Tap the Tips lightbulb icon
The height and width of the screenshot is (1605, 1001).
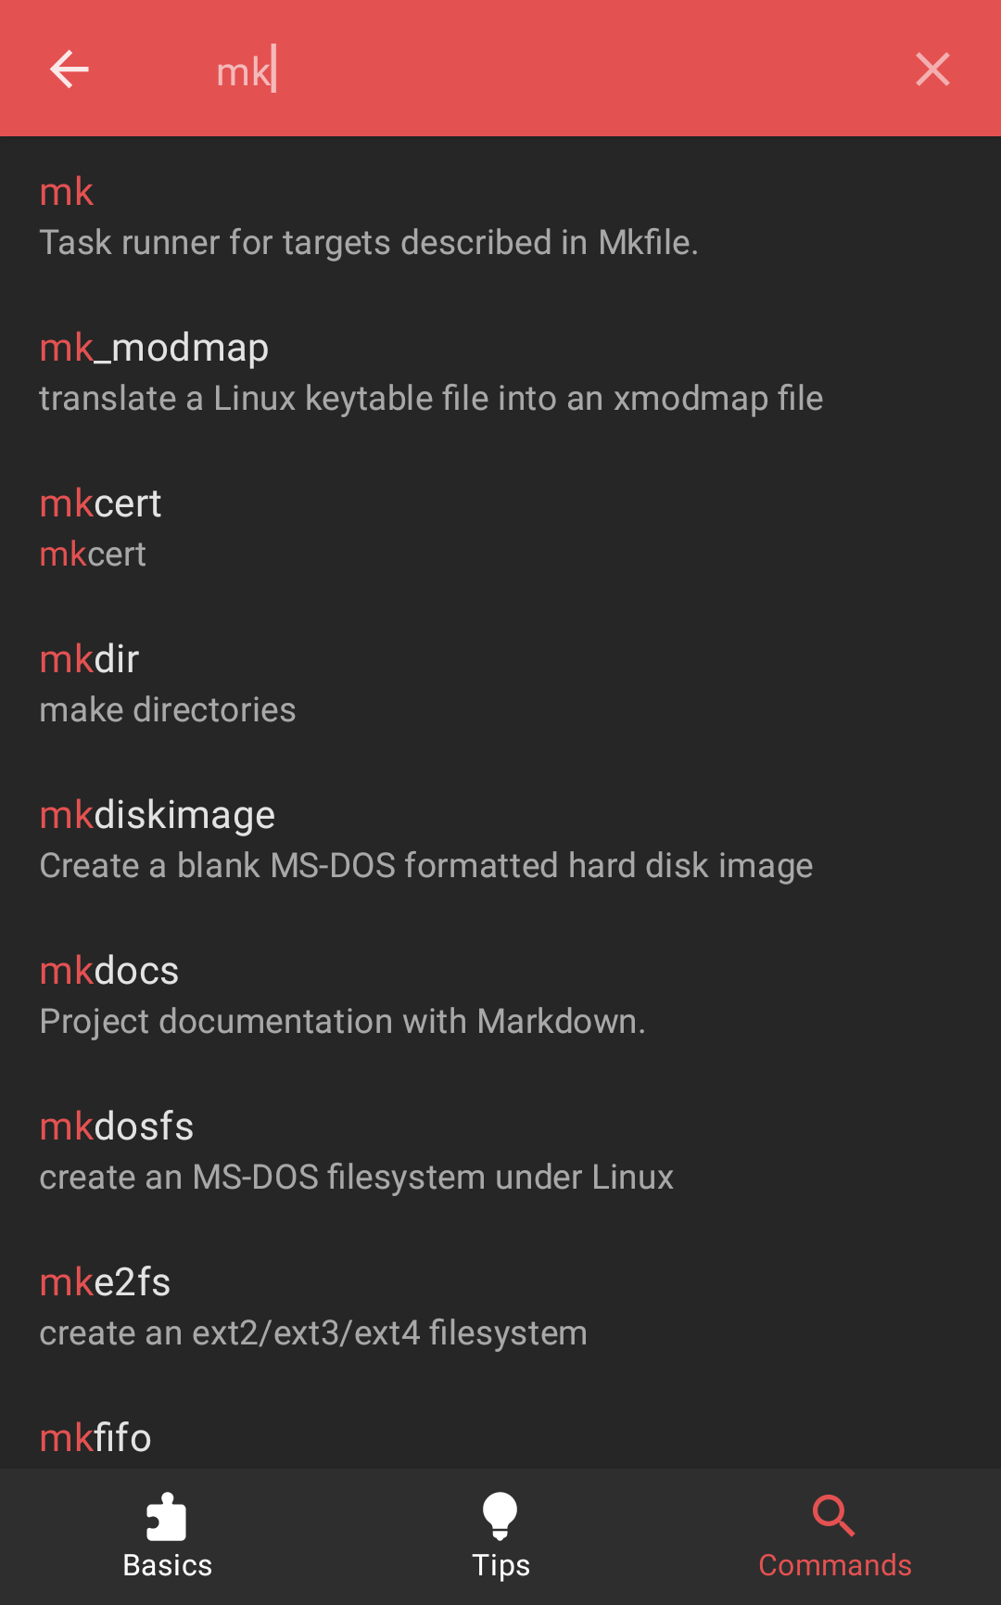(500, 1516)
